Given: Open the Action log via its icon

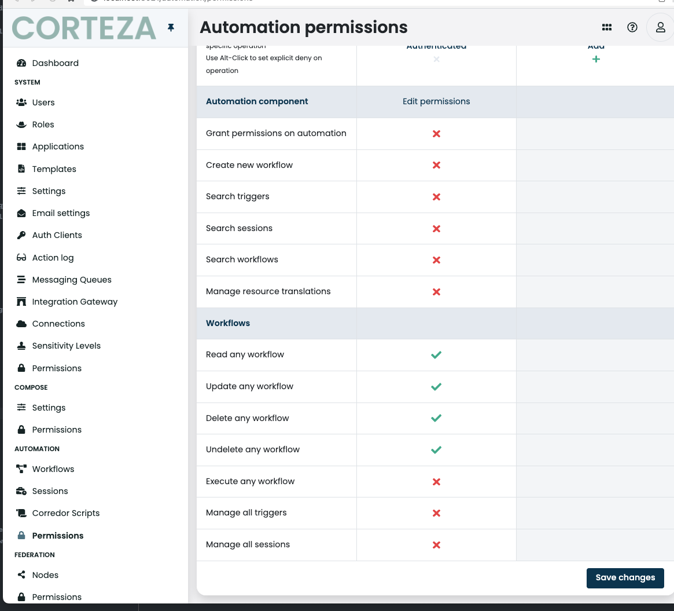Looking at the screenshot, I should click(x=21, y=257).
